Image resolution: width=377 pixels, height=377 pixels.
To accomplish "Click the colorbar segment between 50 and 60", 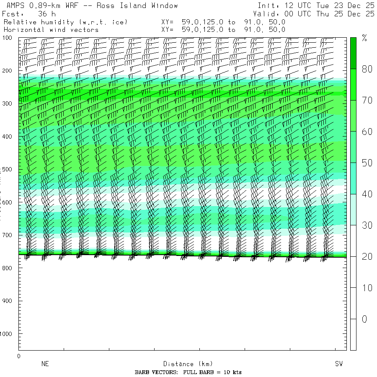I will 353,147.
